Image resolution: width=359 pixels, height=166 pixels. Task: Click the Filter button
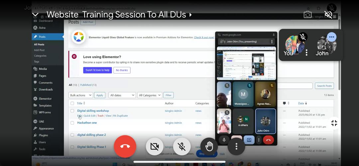click(x=169, y=95)
